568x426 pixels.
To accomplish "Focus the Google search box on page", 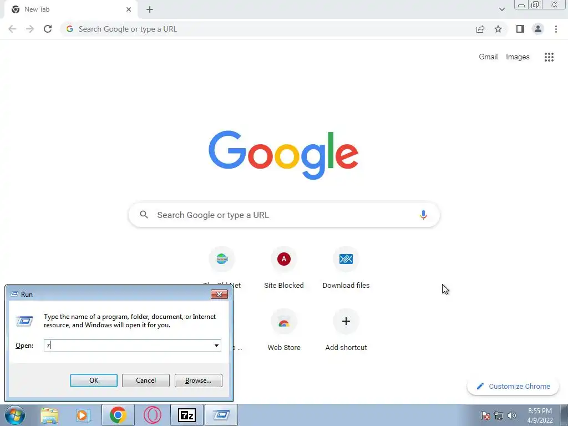I will (284, 215).
